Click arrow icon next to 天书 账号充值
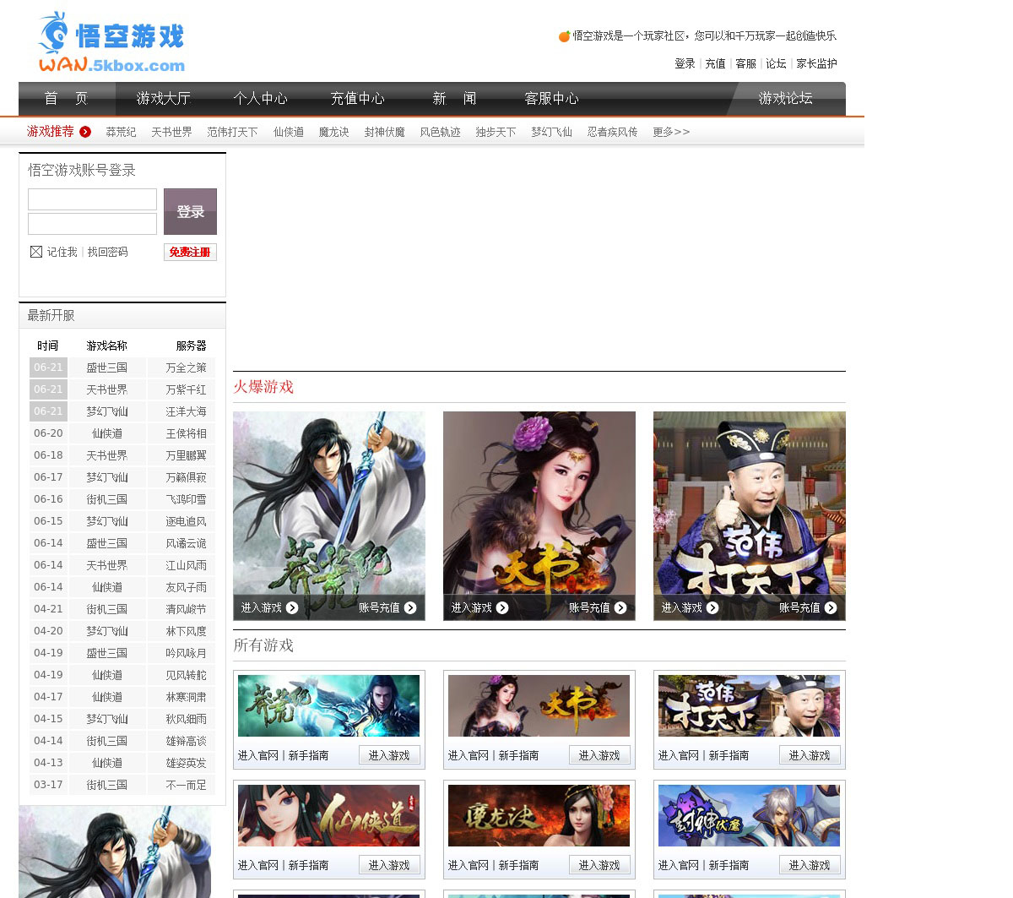The image size is (1013, 898). (x=620, y=608)
